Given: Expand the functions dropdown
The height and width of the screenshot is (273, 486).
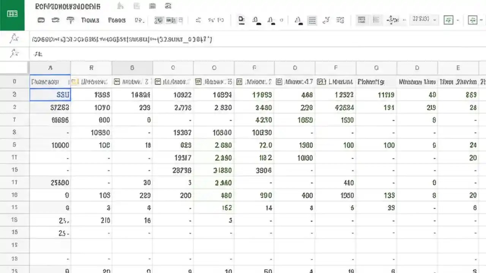Looking at the screenshot, I should pos(473,20).
